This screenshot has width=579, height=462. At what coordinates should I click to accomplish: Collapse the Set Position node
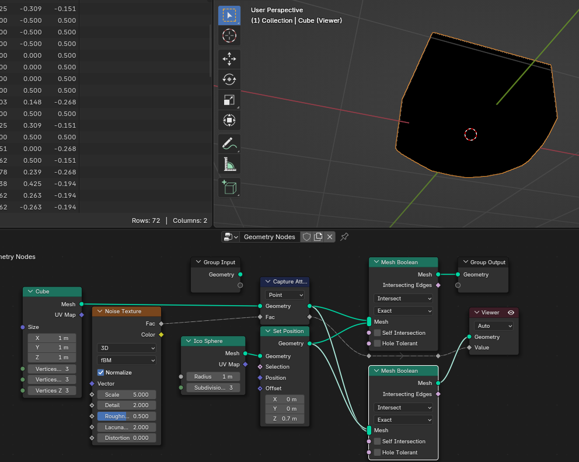tap(268, 331)
